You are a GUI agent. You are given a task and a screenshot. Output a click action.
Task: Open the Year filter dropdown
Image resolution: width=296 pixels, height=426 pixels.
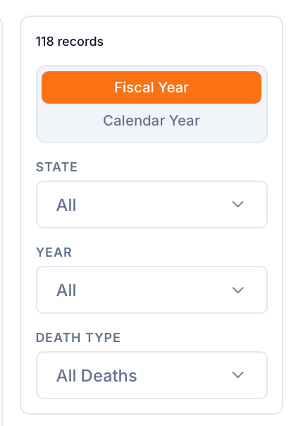click(152, 290)
